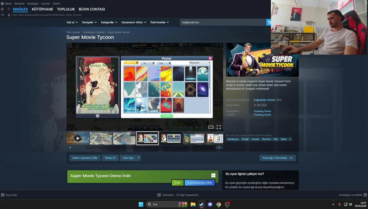Click the Yönetim tag
Image resolution: width=368 pixels, height=209 pixels.
[x=255, y=139]
